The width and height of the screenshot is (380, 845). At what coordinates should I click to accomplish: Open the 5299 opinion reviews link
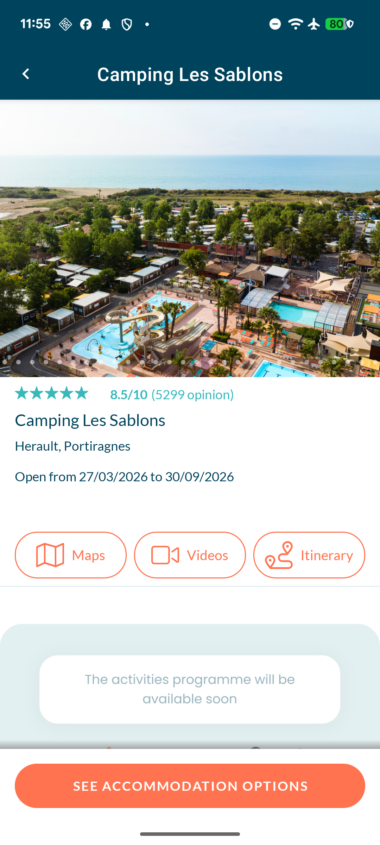[192, 395]
